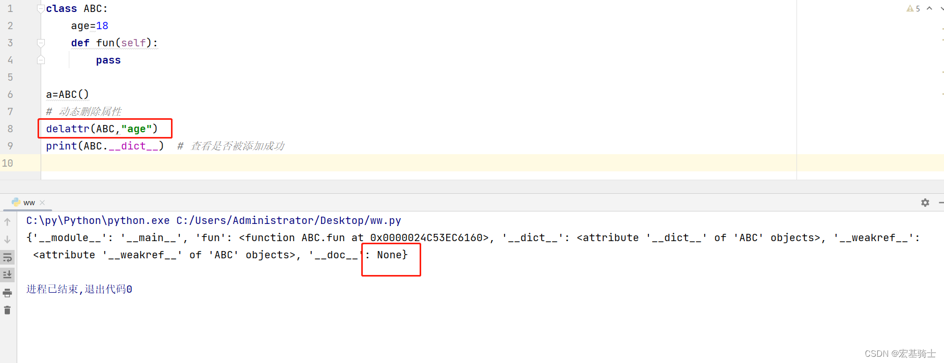944x363 pixels.
Task: Click the scroll down arrow in run console
Action: coord(7,240)
